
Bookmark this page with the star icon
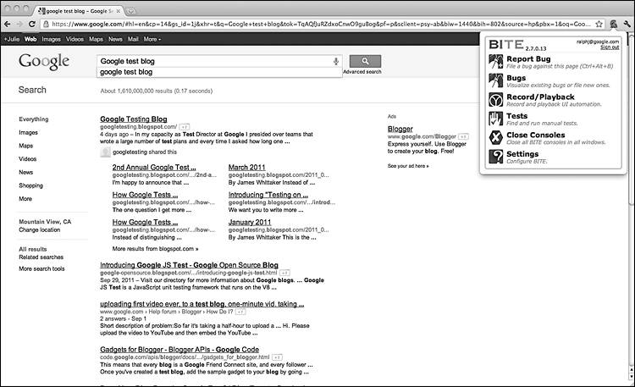599,25
